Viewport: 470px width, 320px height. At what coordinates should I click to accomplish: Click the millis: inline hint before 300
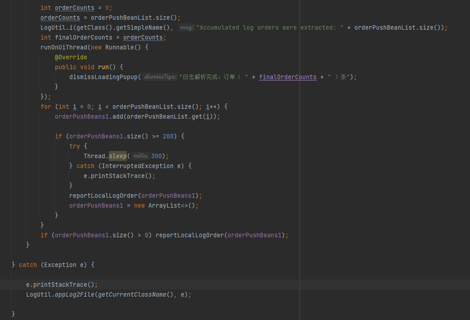coord(141,156)
